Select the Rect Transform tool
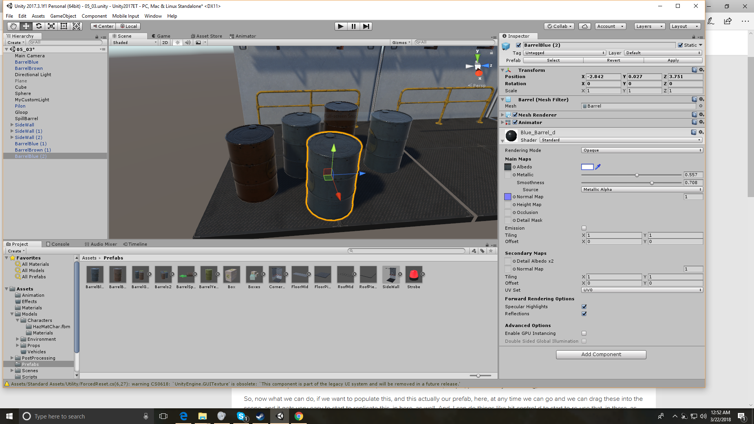754x424 pixels. (64, 26)
